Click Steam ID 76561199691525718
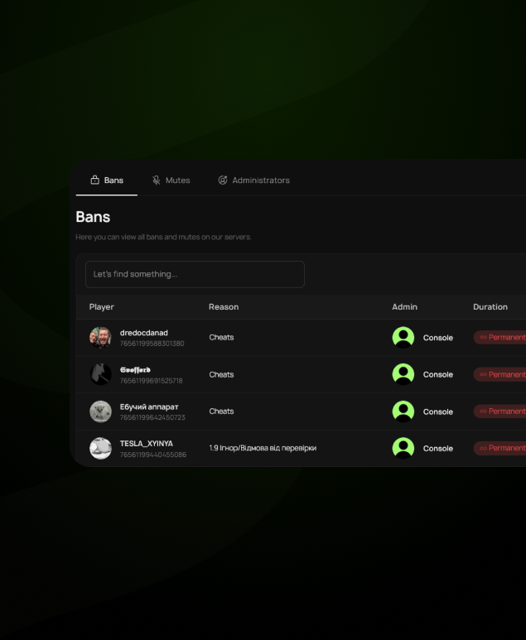Image resolution: width=526 pixels, height=640 pixels. coord(152,381)
